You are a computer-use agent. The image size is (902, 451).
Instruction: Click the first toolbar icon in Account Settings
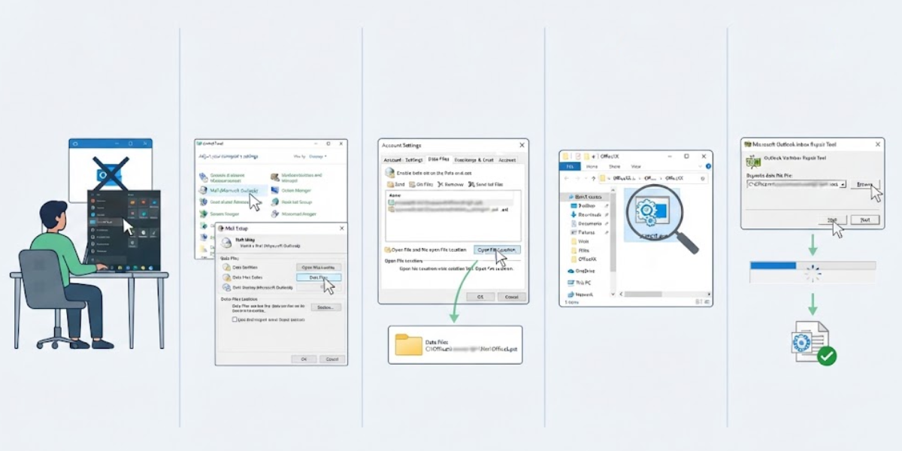pyautogui.click(x=390, y=184)
